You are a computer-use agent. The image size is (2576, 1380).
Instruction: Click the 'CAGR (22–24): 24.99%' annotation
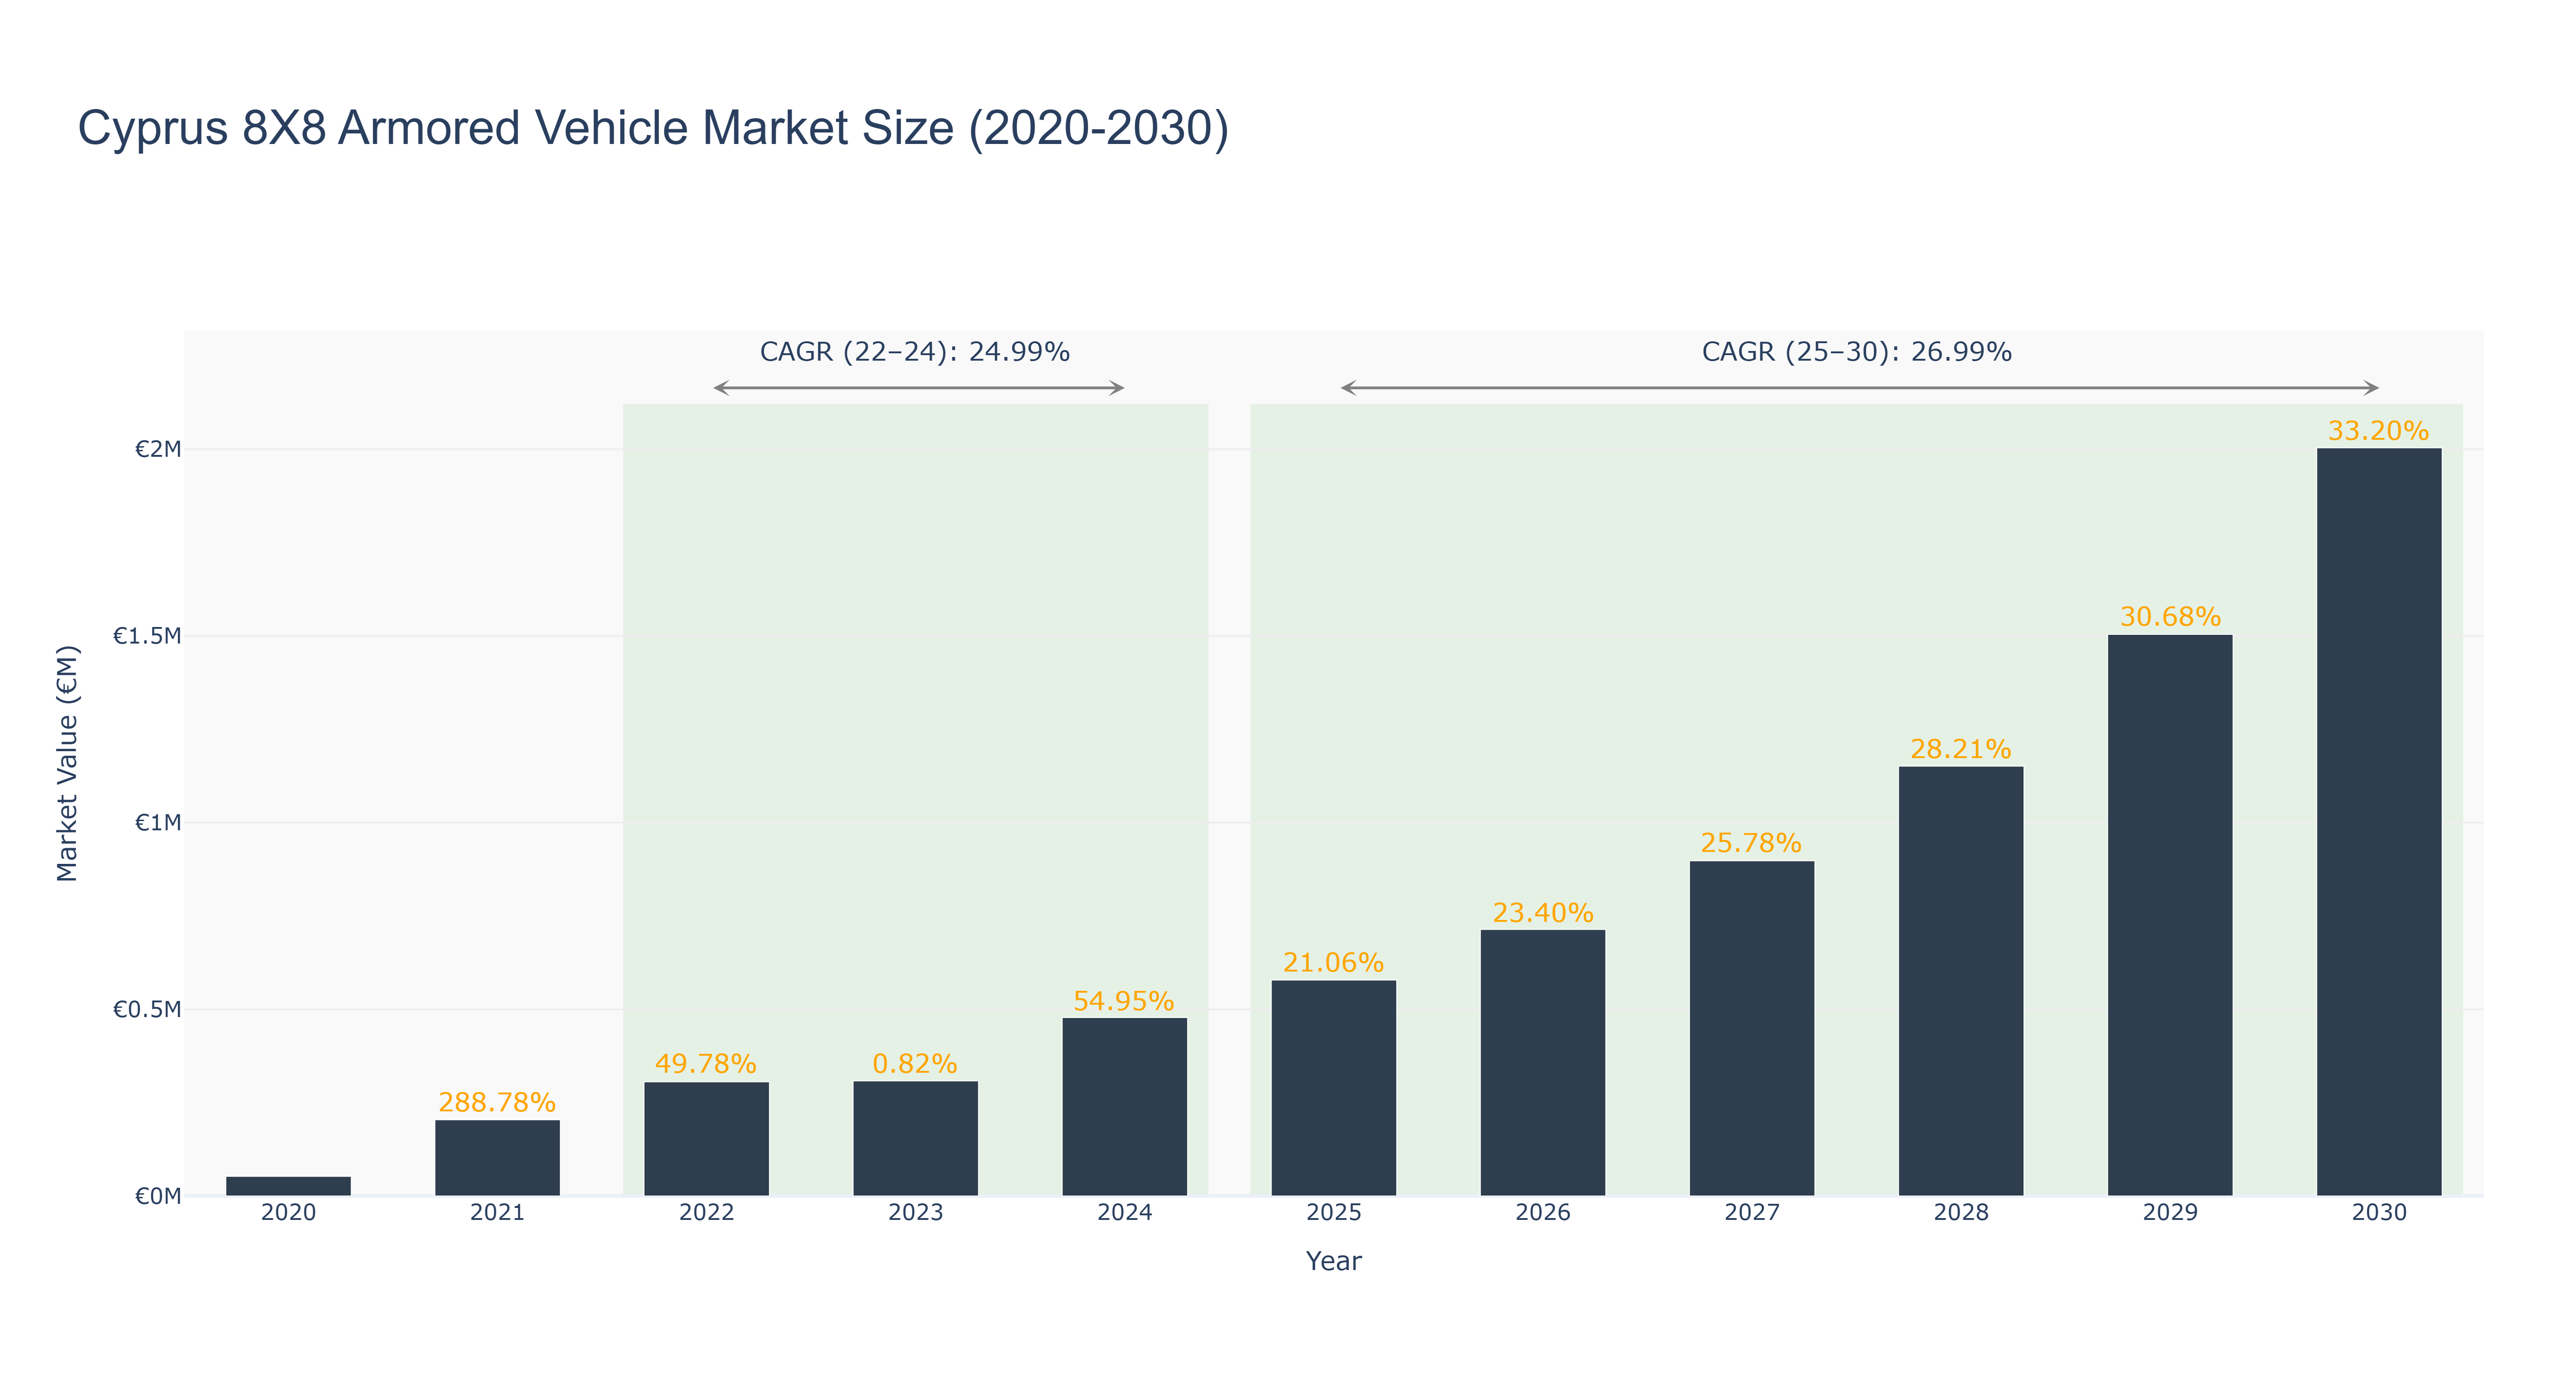915,352
